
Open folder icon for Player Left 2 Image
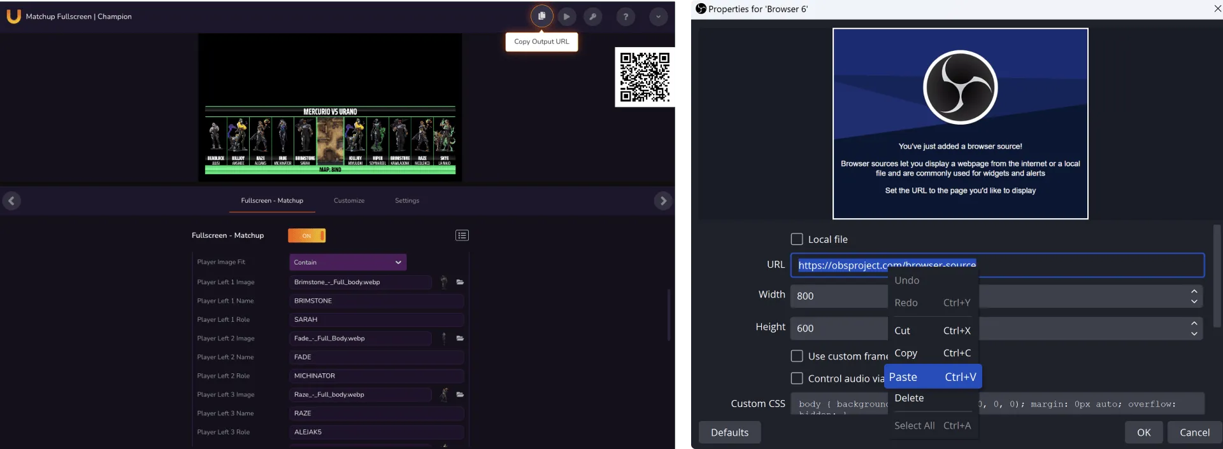[x=460, y=338]
